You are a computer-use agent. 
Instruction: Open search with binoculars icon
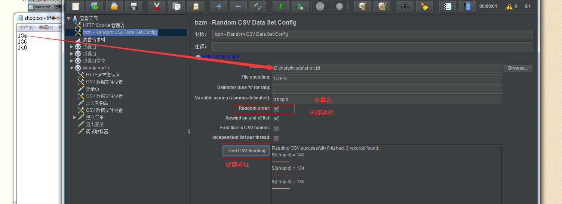point(405,6)
